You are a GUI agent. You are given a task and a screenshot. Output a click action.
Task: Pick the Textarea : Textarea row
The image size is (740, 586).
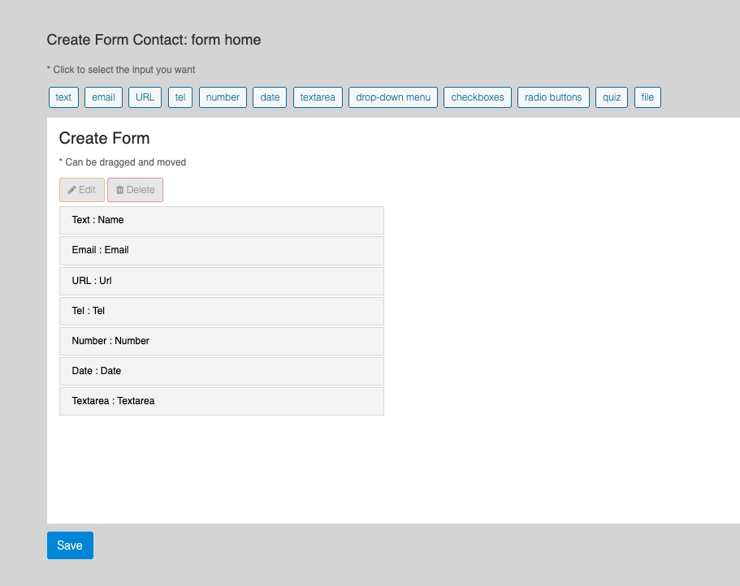pos(221,401)
